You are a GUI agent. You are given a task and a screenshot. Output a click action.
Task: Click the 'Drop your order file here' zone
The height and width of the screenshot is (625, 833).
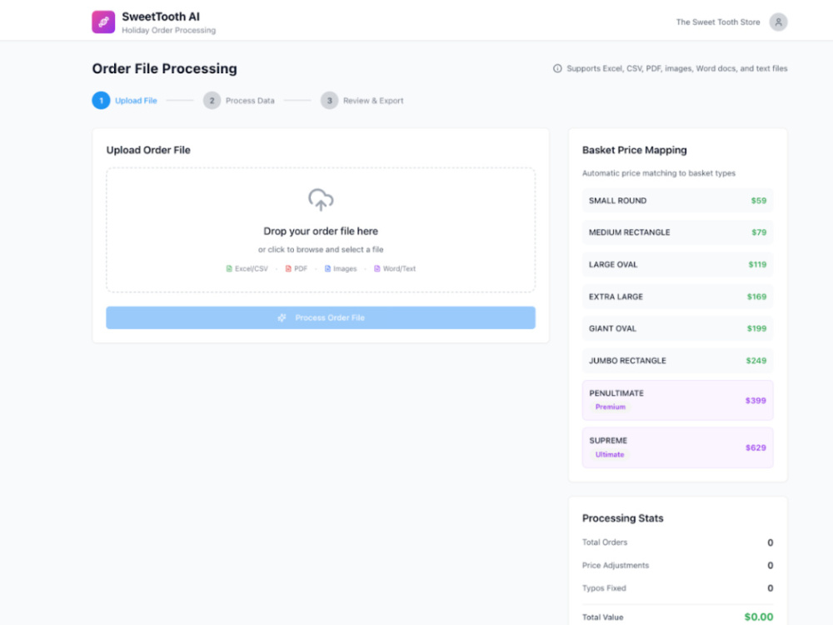(321, 230)
